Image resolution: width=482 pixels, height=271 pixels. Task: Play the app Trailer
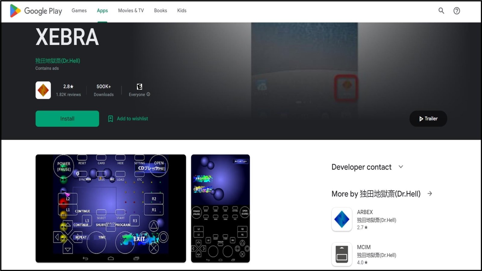[x=428, y=119]
